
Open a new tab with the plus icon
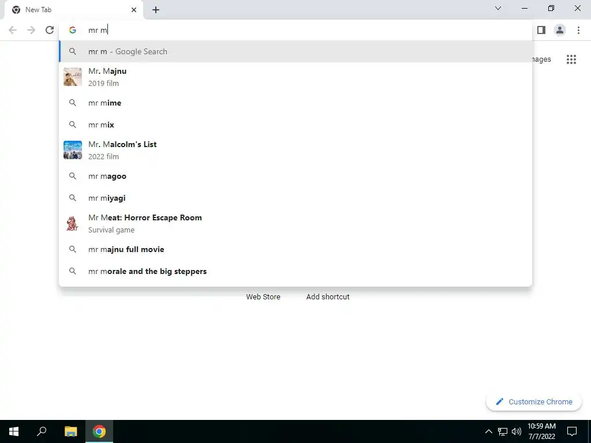pyautogui.click(x=156, y=10)
